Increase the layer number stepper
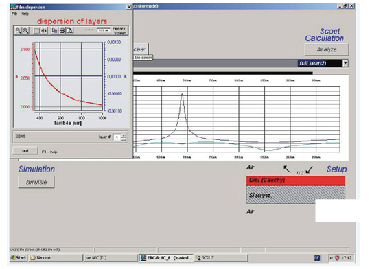This screenshot has height=269, width=372. click(124, 136)
